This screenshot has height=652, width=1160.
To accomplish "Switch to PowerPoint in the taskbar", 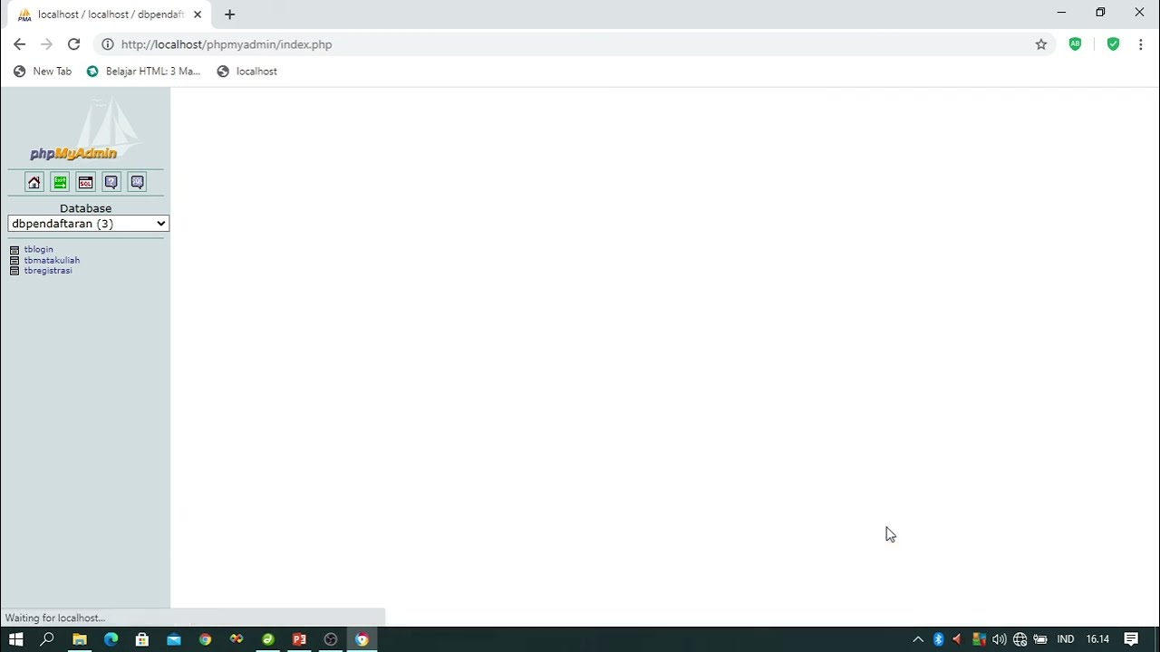I will [x=299, y=639].
